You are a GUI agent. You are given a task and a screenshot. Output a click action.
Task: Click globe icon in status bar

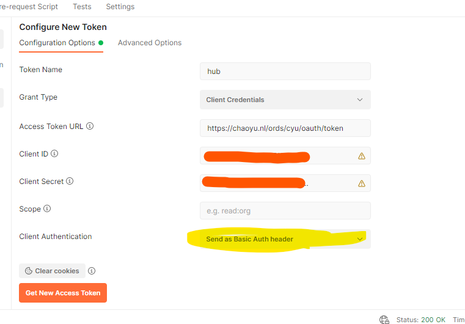click(384, 320)
